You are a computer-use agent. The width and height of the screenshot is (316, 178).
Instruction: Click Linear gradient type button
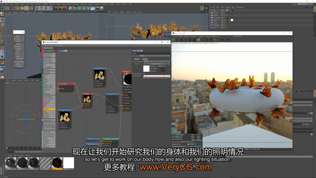click(x=137, y=59)
